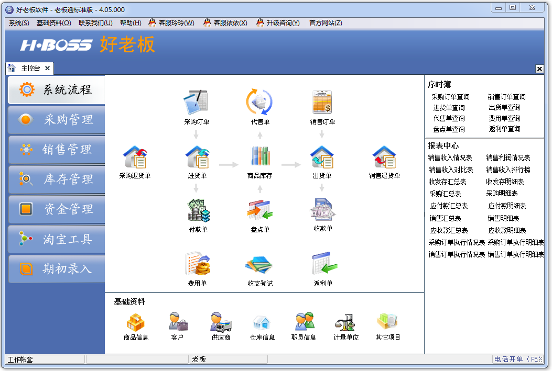Open the 收款单 receipt icon

click(322, 210)
